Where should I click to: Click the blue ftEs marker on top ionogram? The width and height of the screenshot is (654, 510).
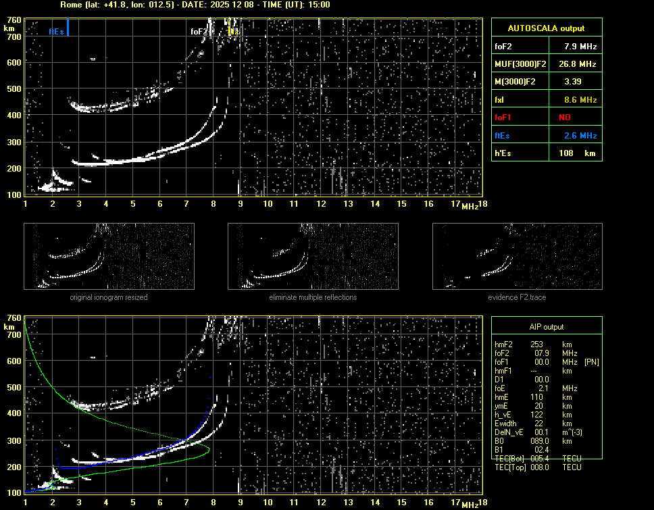pos(68,28)
